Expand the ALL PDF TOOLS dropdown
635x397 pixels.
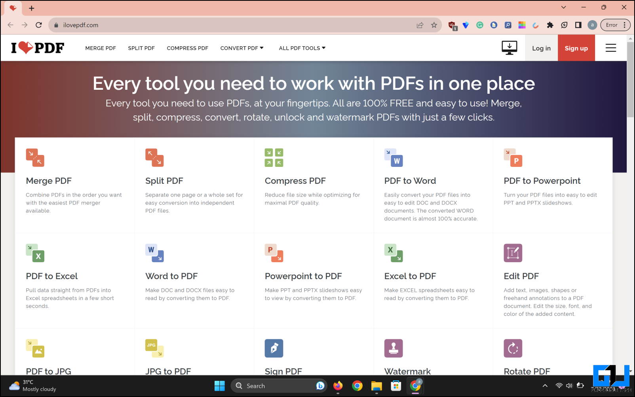point(302,48)
